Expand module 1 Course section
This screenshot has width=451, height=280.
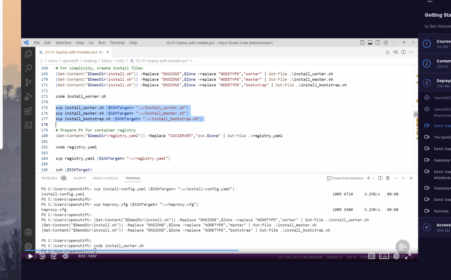click(x=435, y=44)
